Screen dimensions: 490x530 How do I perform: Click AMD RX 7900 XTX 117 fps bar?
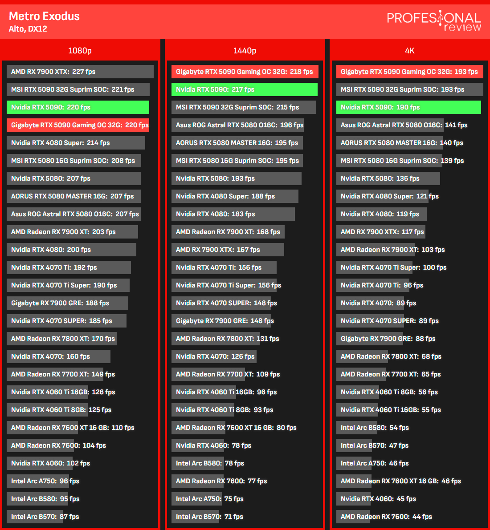[x=381, y=232]
